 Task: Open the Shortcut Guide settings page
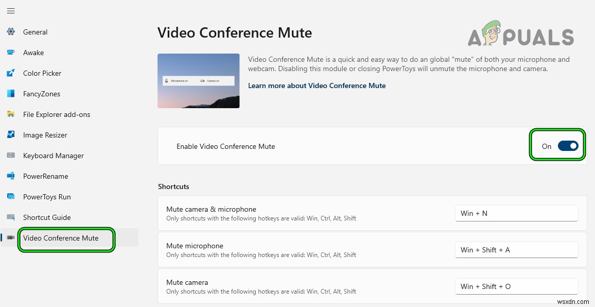tap(47, 217)
